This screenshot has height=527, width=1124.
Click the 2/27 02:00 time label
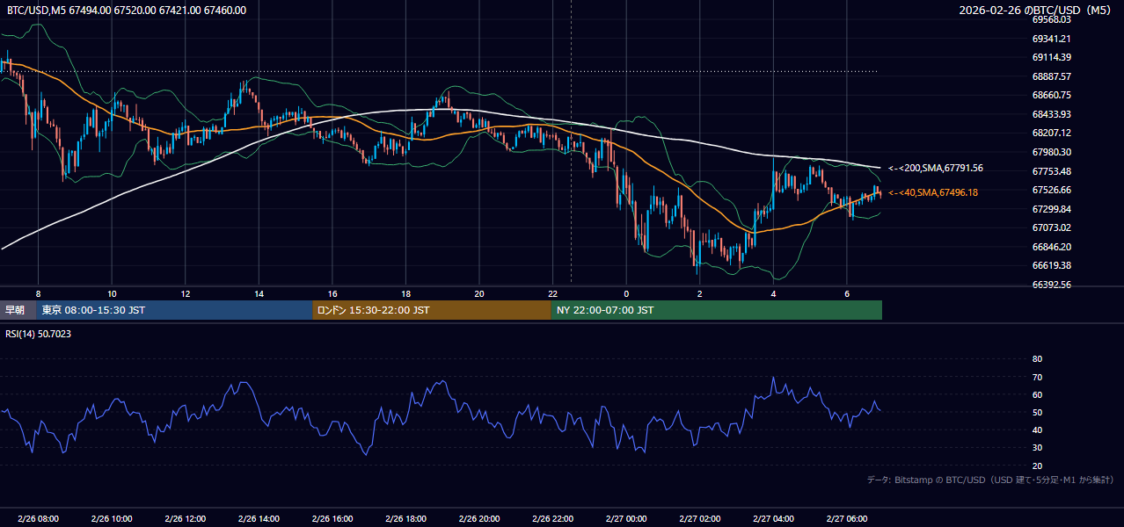point(699,519)
